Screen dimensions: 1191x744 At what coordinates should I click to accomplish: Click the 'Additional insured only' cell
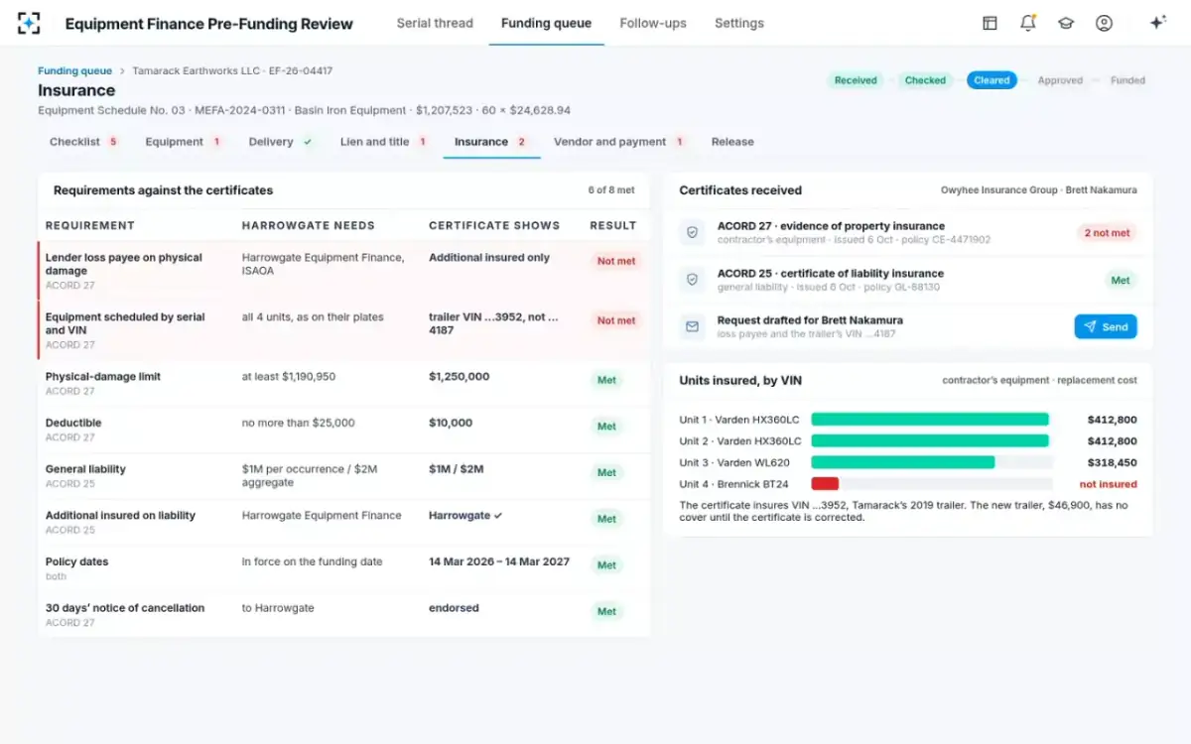[489, 258]
